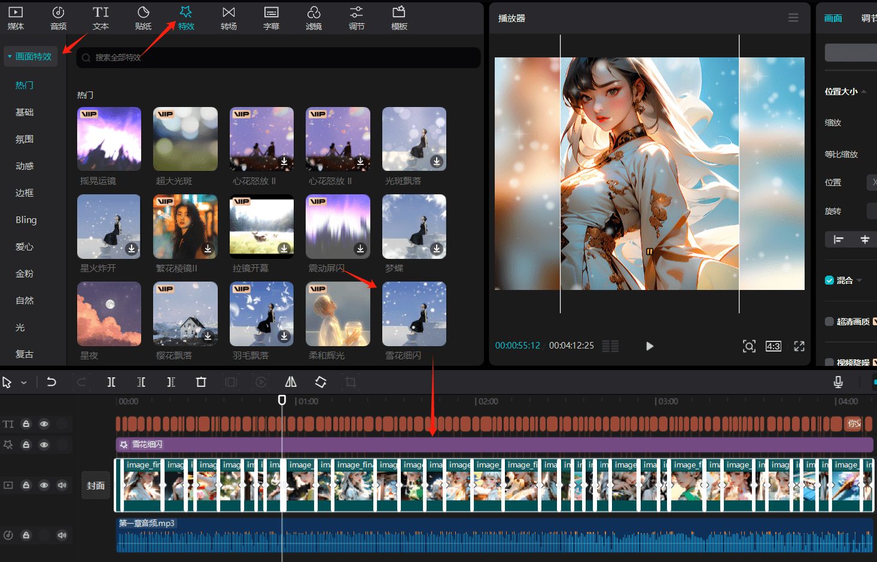Select the Bling effect category

coord(26,219)
